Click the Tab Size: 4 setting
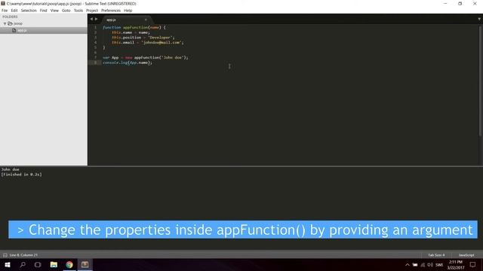483x271 pixels. point(436,255)
